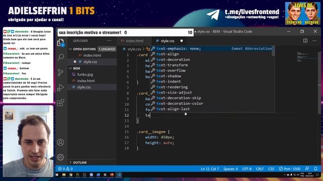This screenshot has height=181, width=323.
Task: Choose the text-align suggestion
Action: pyautogui.click(x=211, y=54)
